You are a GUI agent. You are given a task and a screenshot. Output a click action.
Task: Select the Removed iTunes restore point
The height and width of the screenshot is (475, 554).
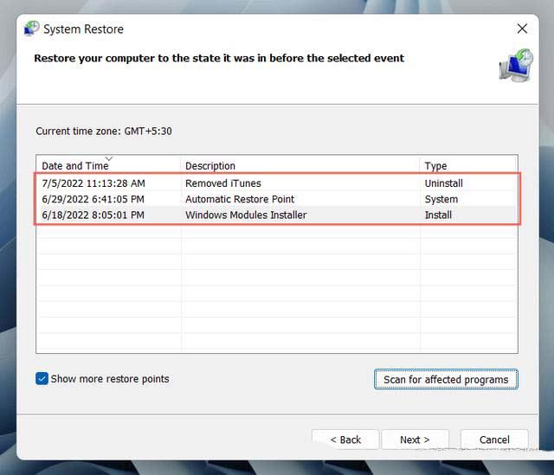point(222,183)
